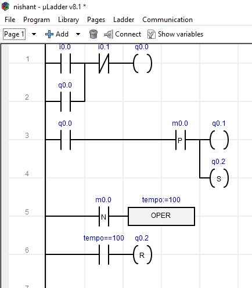Expand the Add dropdown arrow
Image resolution: width=252 pixels, height=288 pixels.
click(78, 34)
